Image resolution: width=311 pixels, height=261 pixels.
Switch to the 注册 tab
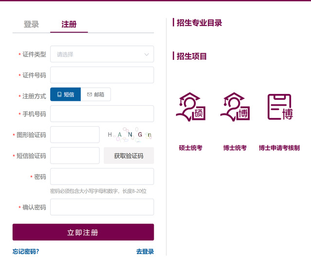point(69,24)
